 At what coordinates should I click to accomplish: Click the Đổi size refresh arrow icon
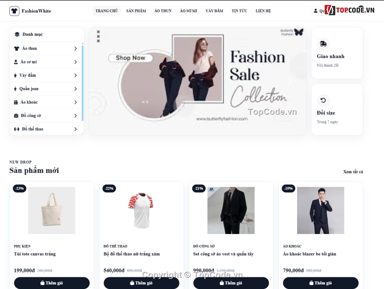(323, 100)
